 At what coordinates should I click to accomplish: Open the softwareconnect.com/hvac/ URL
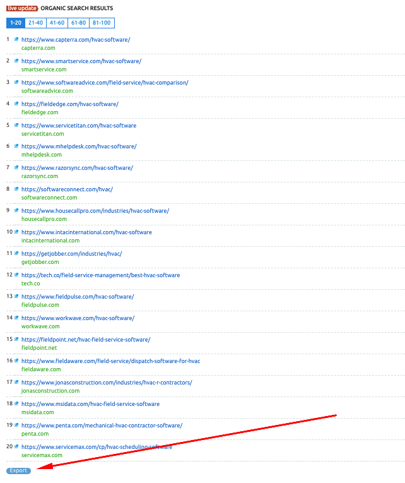pos(67,189)
